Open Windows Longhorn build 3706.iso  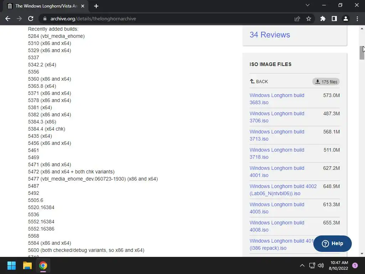pyautogui.click(x=277, y=117)
